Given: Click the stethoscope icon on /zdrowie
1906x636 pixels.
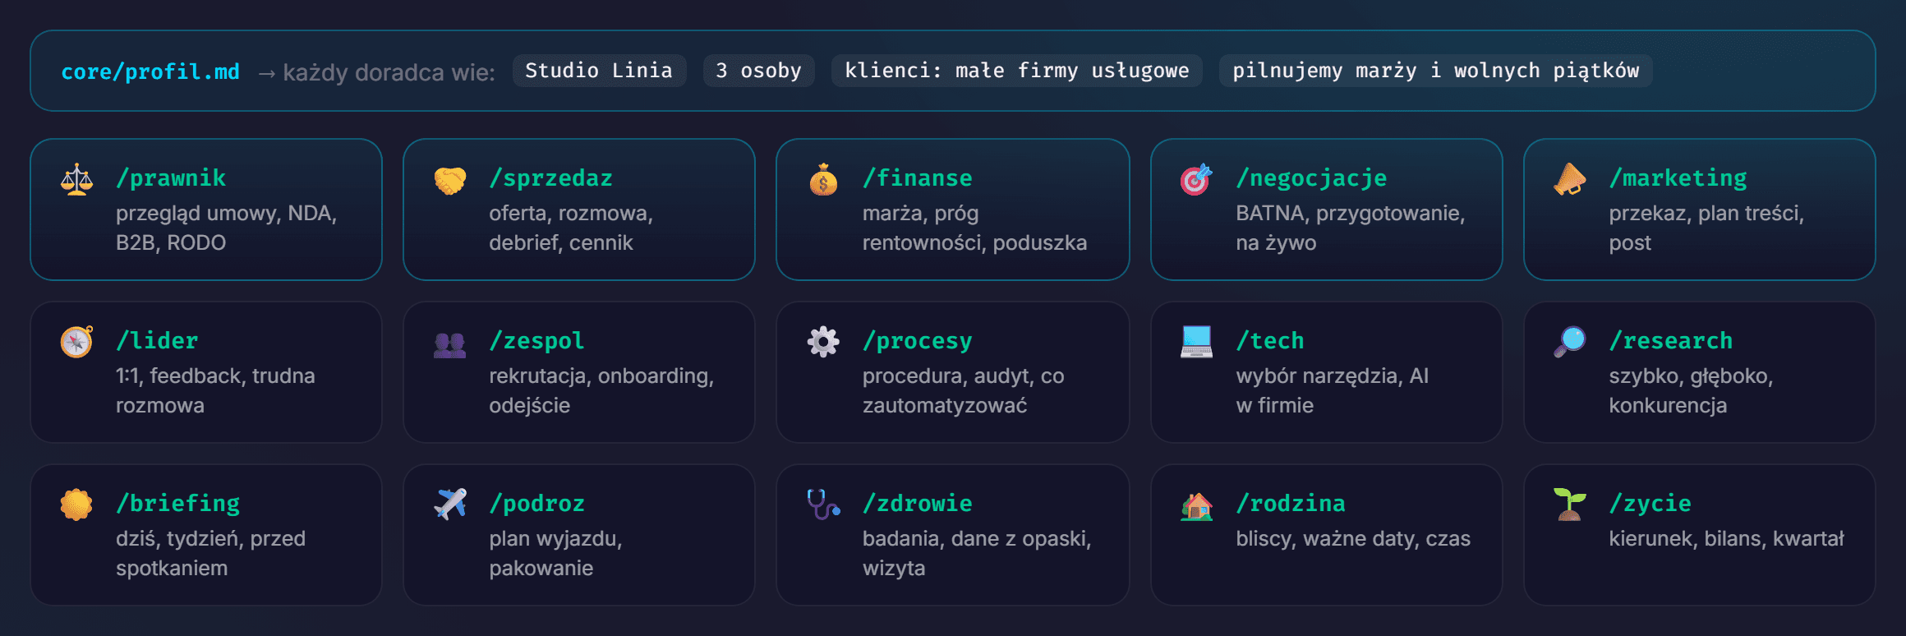Looking at the screenshot, I should (x=823, y=505).
